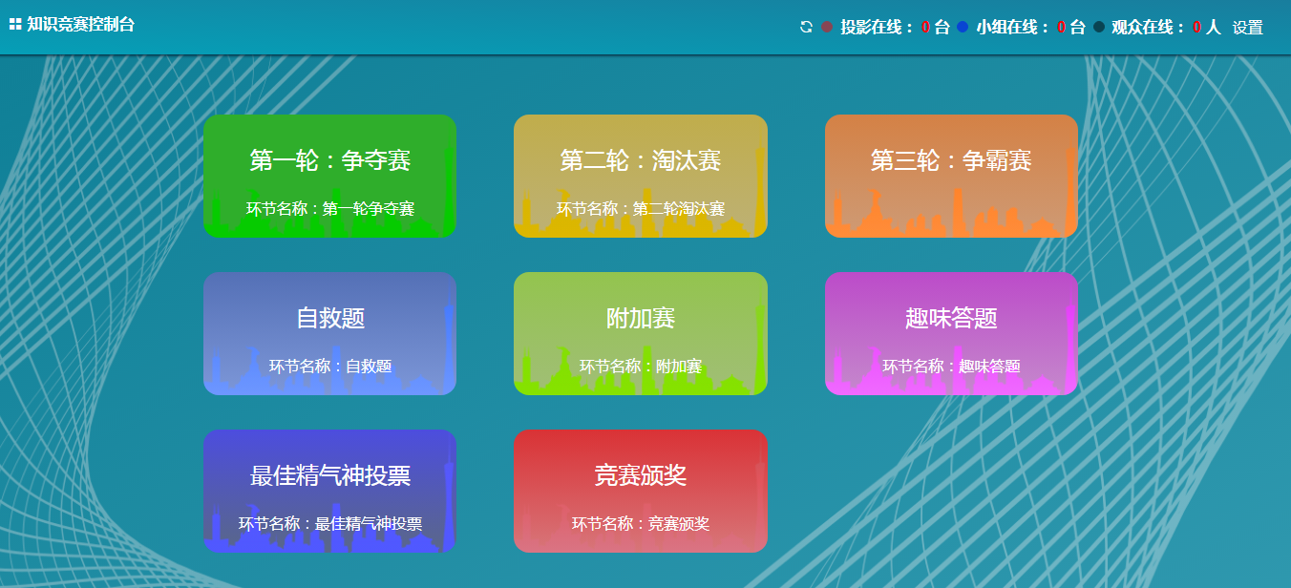Viewport: 1291px width, 588px height.
Task: Open the 附加赛 light green card
Action: point(640,333)
